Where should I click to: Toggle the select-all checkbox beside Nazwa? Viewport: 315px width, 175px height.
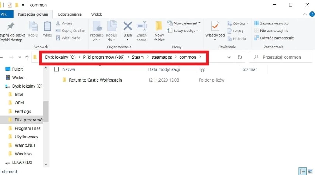[x=56, y=69]
